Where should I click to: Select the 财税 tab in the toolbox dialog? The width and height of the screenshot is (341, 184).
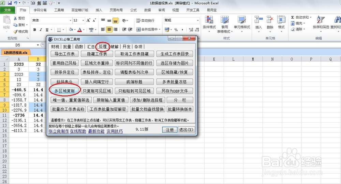[x=55, y=47]
